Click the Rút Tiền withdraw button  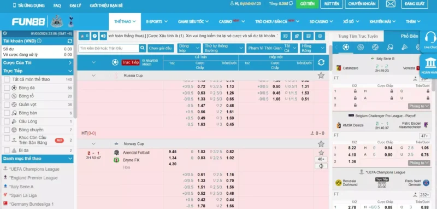tap(332, 4)
